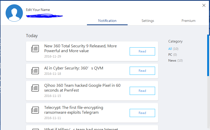Screen dimensions: 210x130
Task: Click the vertical scrollbar thumb
Action: [208, 55]
